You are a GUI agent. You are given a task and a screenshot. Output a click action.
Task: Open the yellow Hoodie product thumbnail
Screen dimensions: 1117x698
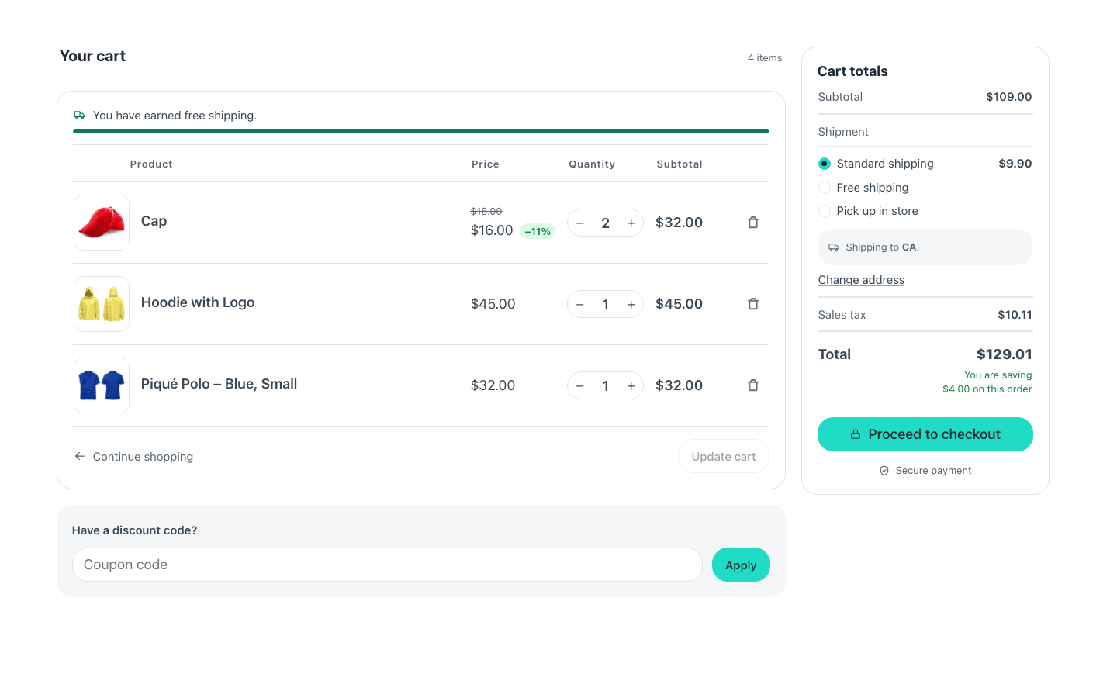coord(102,304)
